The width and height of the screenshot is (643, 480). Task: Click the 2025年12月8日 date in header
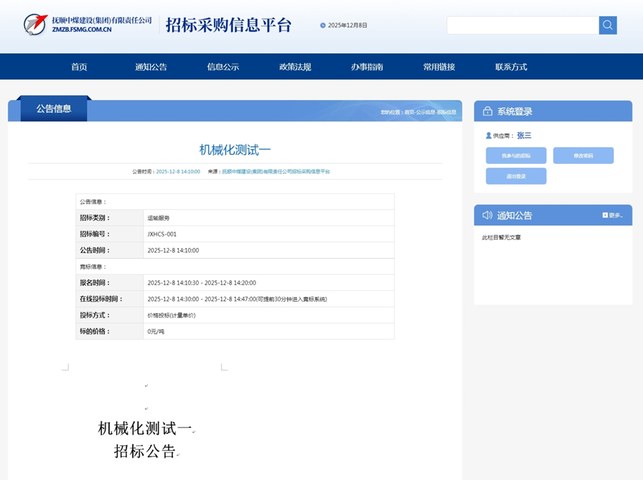pos(347,26)
